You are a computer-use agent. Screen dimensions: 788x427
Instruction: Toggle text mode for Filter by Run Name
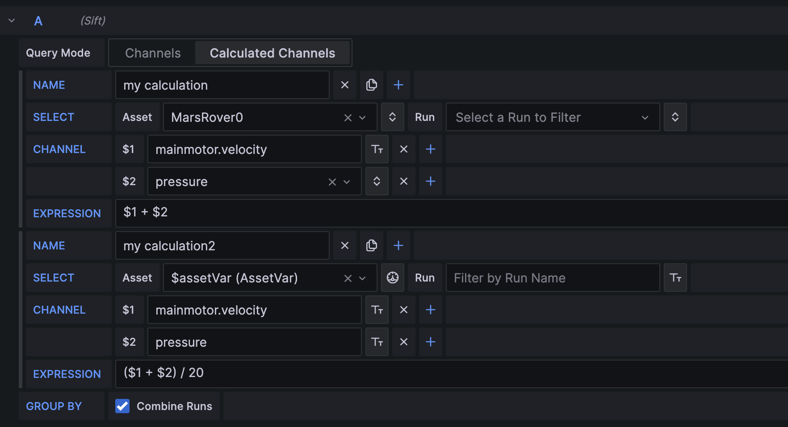coord(675,278)
